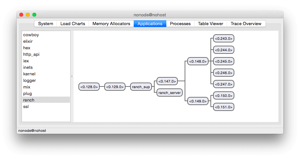The width and height of the screenshot is (301, 155).
Task: Click the ranch_sup supervisor node
Action: point(141,87)
